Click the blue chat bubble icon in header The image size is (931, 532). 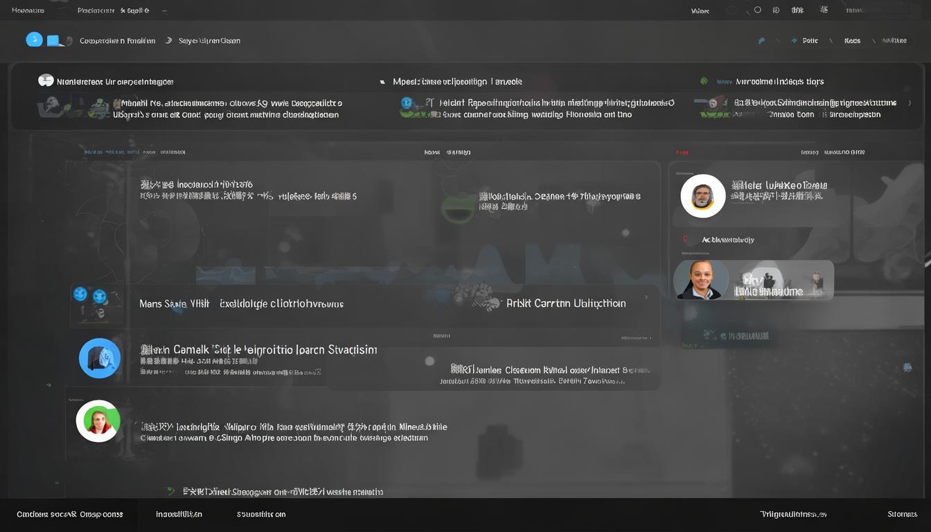[x=34, y=39]
